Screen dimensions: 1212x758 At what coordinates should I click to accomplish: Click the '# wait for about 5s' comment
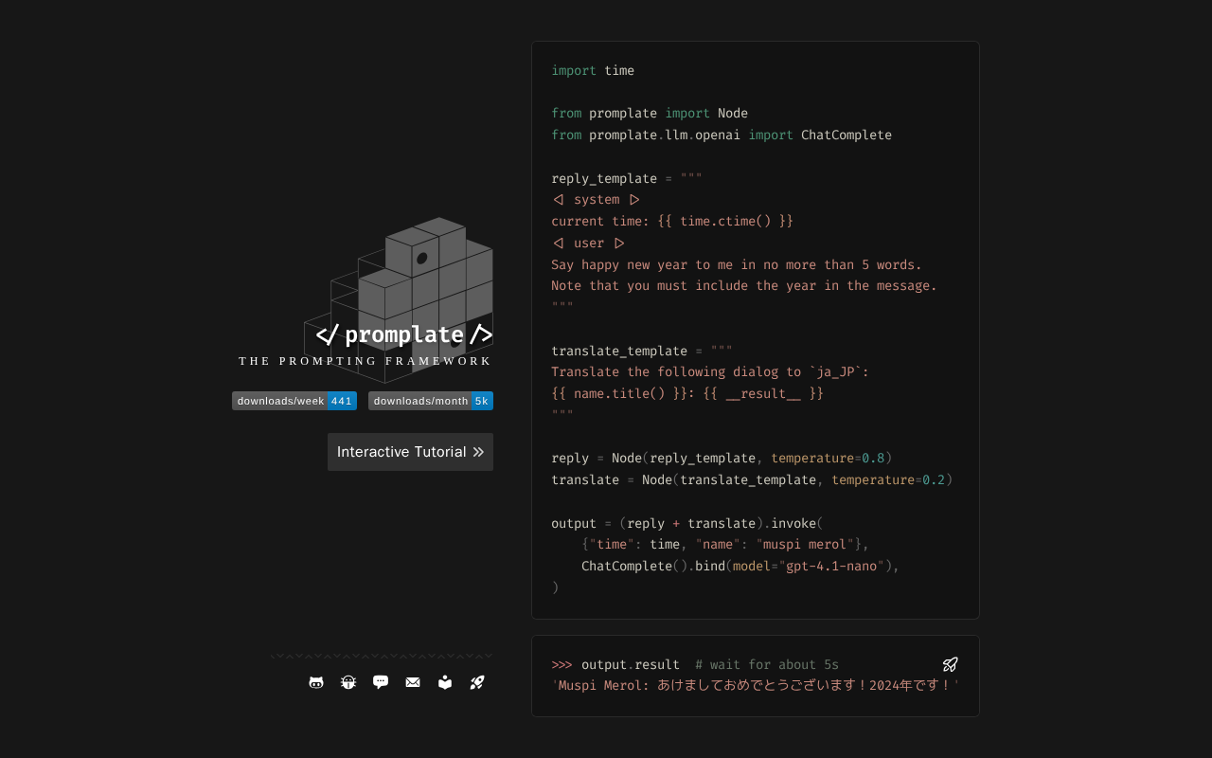coord(767,664)
